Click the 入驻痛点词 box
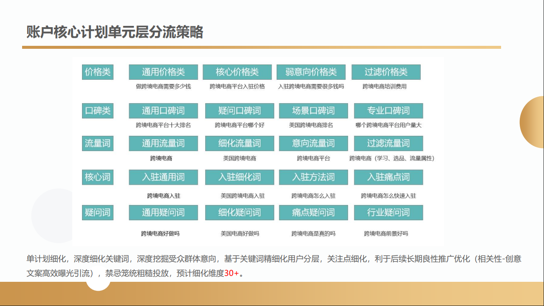 (x=388, y=177)
